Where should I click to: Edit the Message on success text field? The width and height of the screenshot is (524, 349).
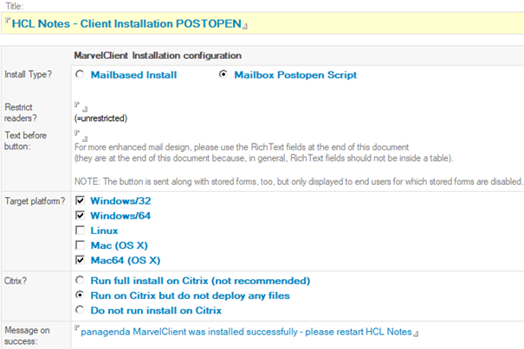(x=246, y=332)
